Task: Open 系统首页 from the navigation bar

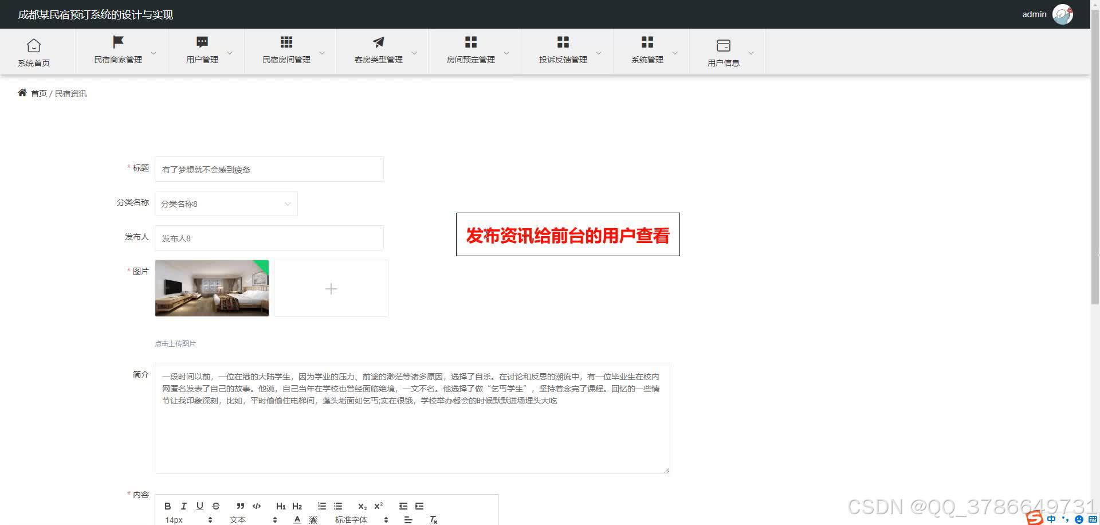Action: (34, 52)
